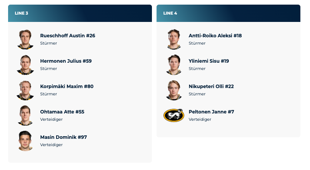Open the player photo beside #18 in Line 4

174,39
